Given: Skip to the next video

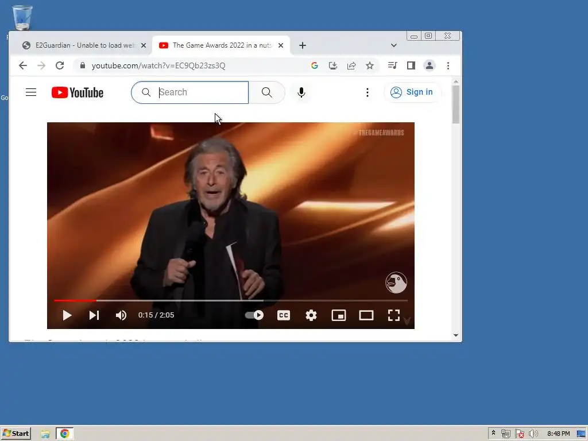Looking at the screenshot, I should 94,315.
